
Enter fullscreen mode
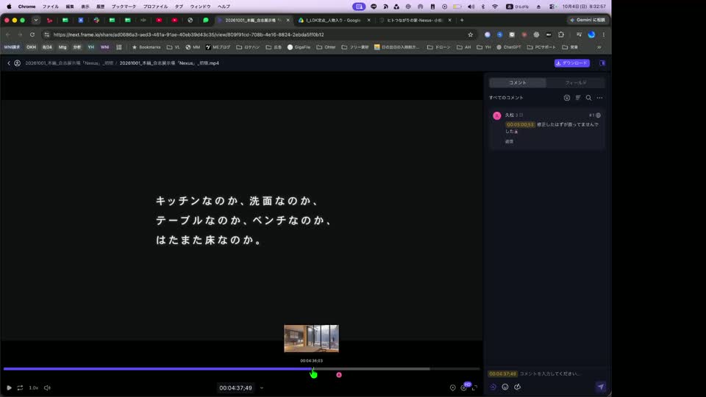pos(474,387)
